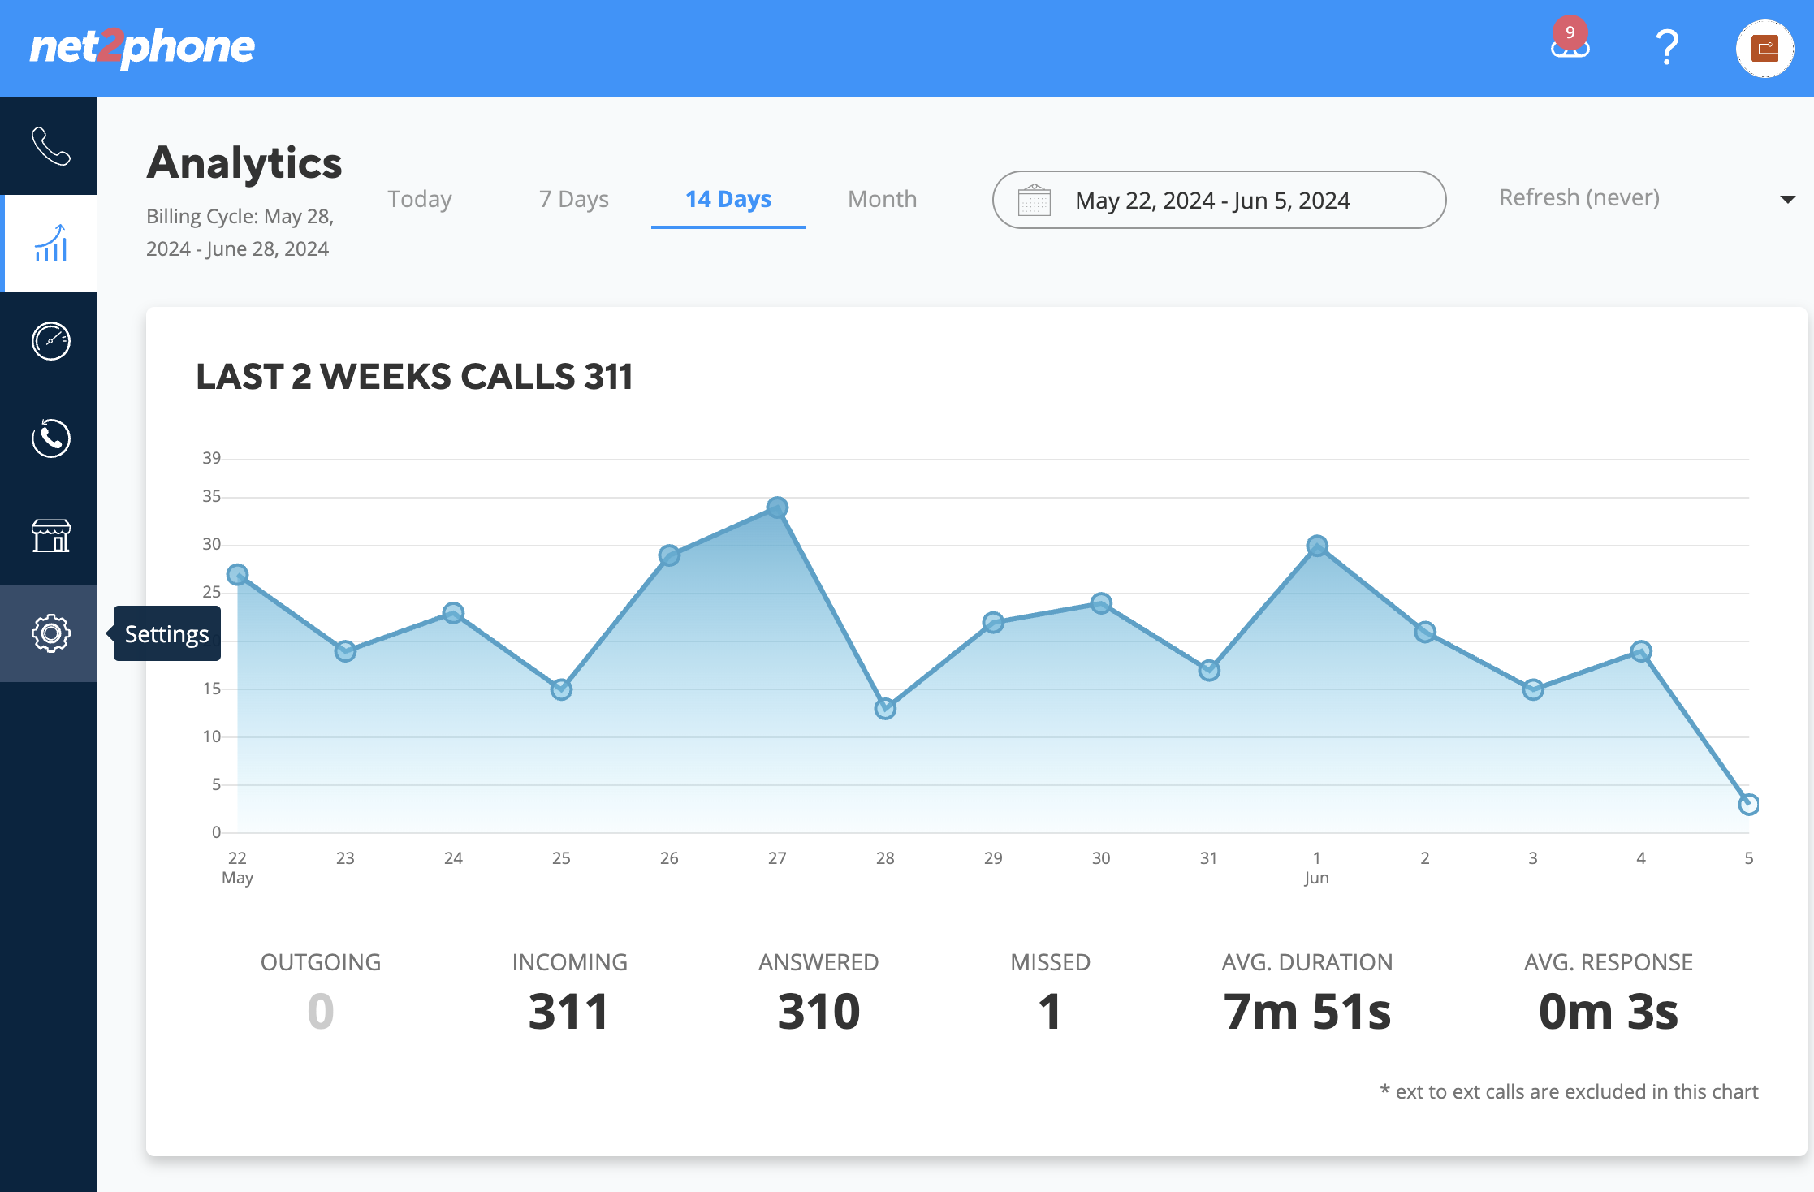The height and width of the screenshot is (1192, 1814).
Task: Switch to the Today tab
Action: tap(420, 199)
